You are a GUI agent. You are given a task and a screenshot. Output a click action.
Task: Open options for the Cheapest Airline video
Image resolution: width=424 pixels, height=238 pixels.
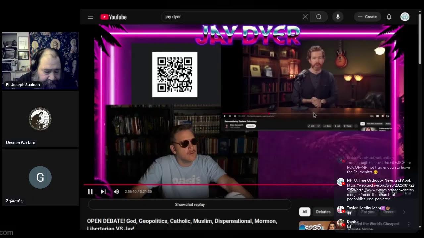pyautogui.click(x=409, y=224)
